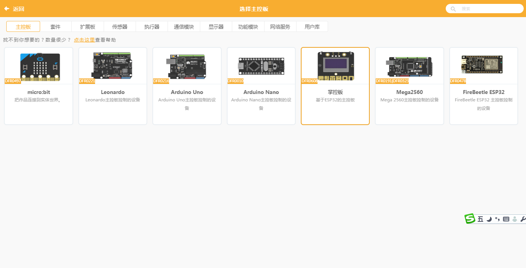Click the Leonardo card title
Image resolution: width=526 pixels, height=268 pixels.
tap(113, 92)
